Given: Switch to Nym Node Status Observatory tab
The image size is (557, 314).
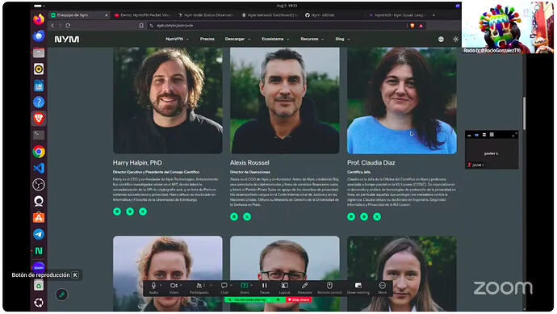Looking at the screenshot, I should (207, 15).
